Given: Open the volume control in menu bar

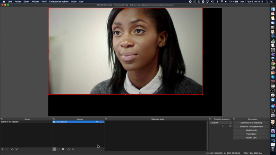Looking at the screenshot, I should 226,2.
